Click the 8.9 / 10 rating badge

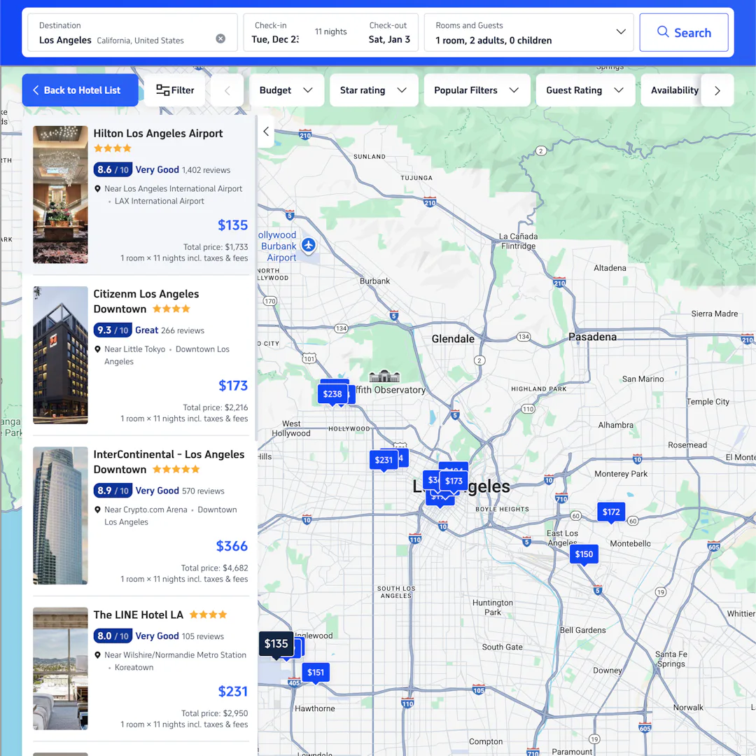pos(113,491)
